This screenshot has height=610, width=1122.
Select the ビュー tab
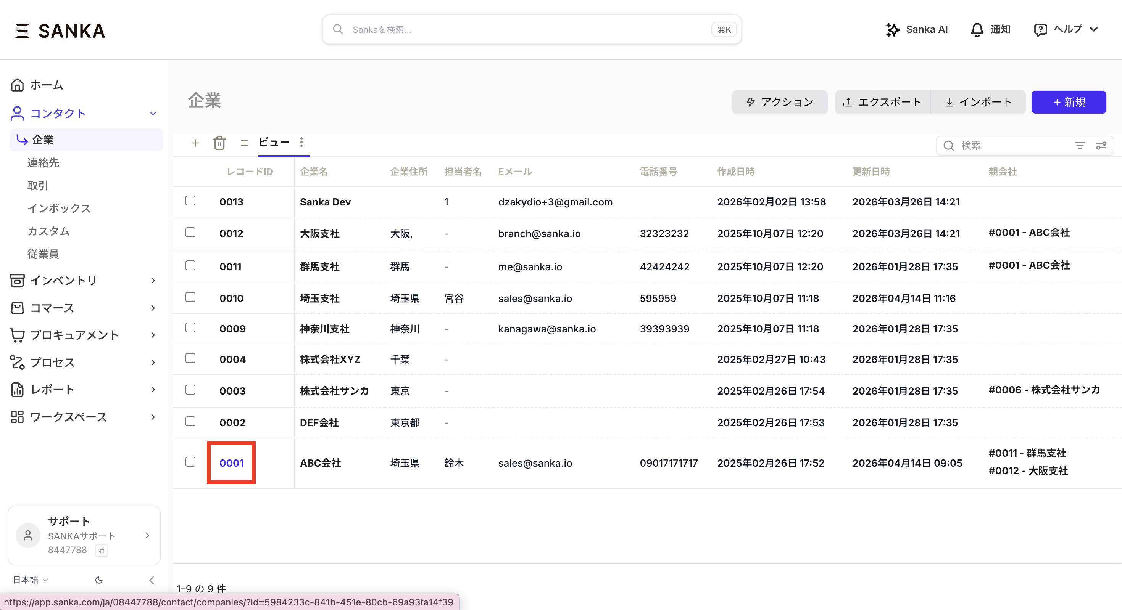click(x=274, y=143)
